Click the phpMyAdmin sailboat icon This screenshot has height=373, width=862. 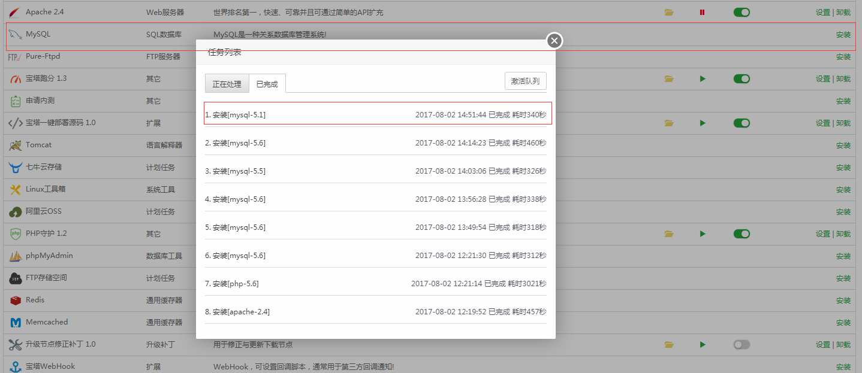15,256
